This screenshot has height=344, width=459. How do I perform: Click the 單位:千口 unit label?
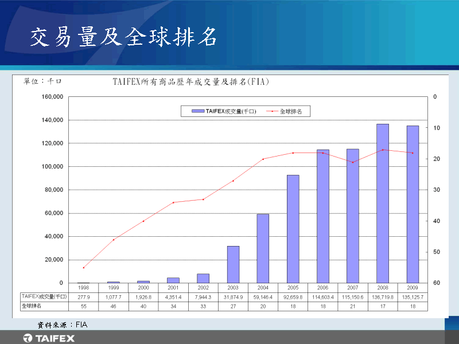pos(42,81)
